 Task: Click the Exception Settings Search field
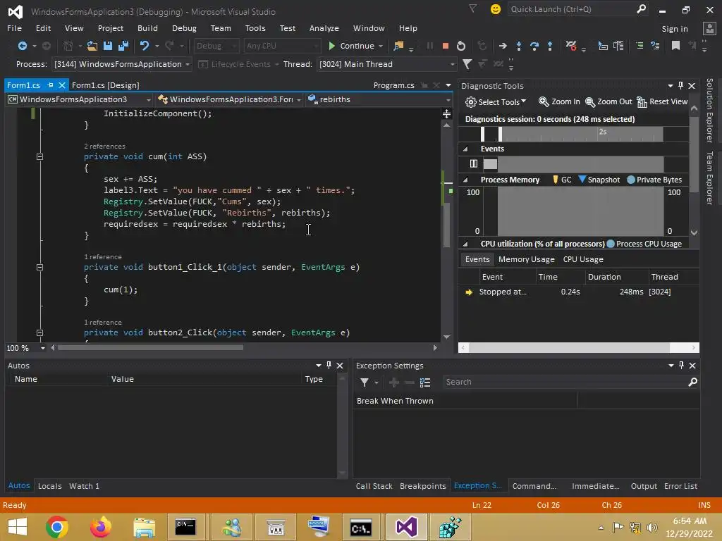[570, 383]
